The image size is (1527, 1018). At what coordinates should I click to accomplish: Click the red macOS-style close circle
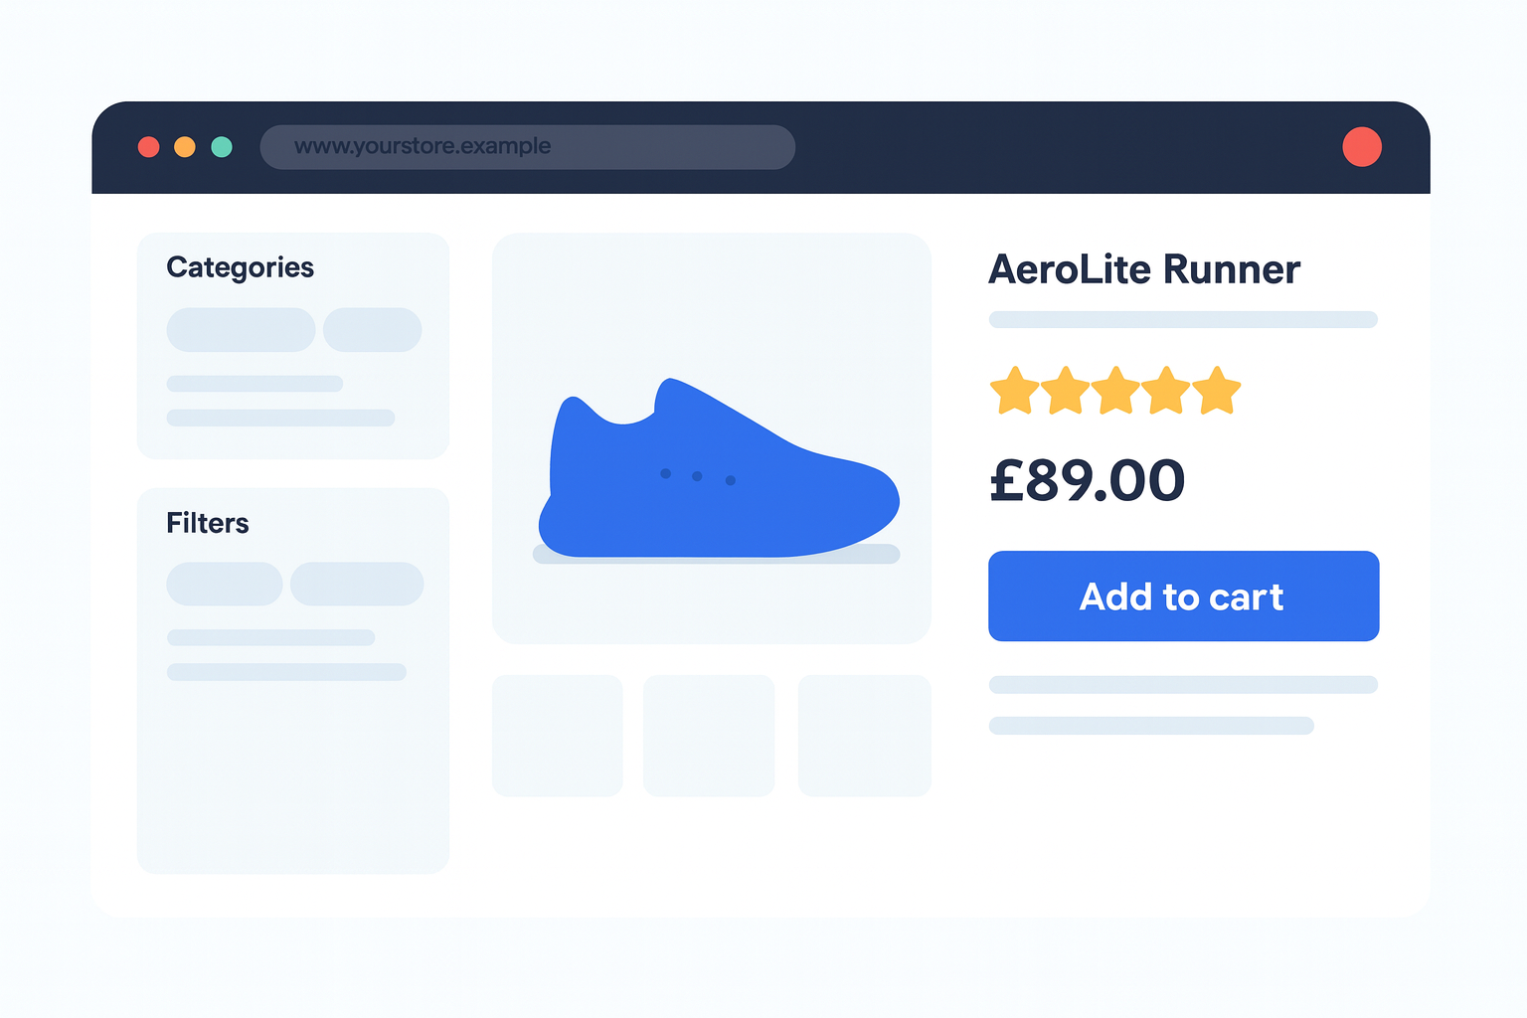point(149,146)
